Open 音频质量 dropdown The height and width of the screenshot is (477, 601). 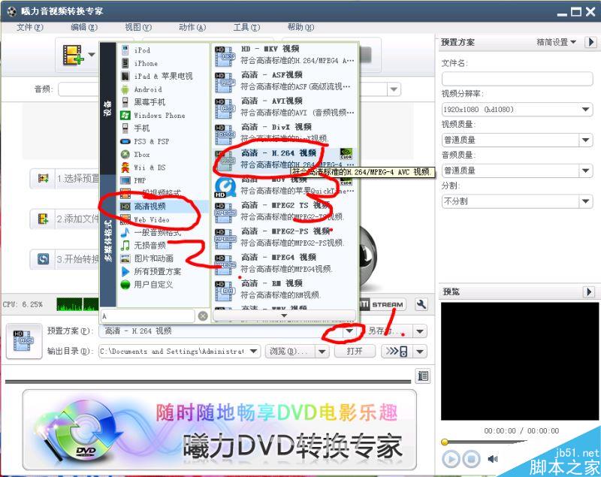click(x=517, y=171)
